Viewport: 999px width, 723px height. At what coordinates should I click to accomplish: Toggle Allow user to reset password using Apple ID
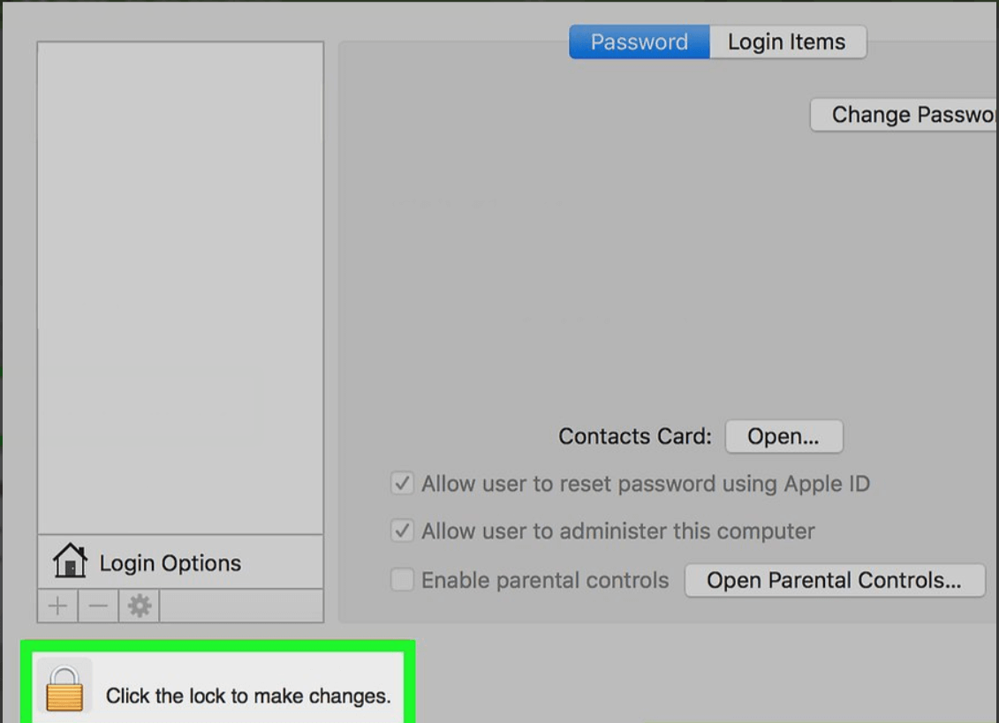point(402,484)
